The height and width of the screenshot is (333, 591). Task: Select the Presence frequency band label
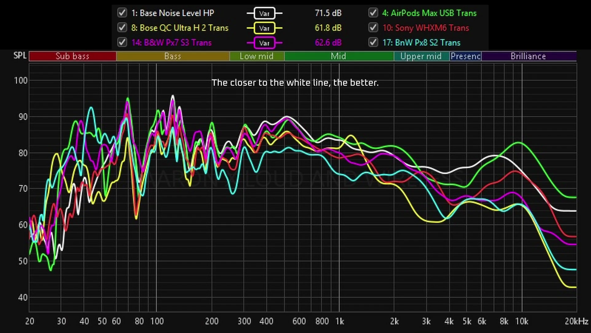click(465, 56)
